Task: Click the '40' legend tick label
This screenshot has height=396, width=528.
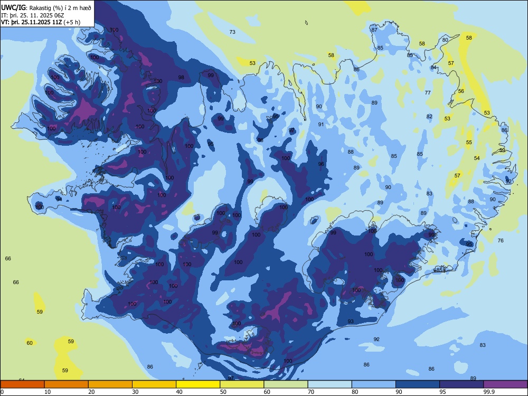Action: coord(180,392)
